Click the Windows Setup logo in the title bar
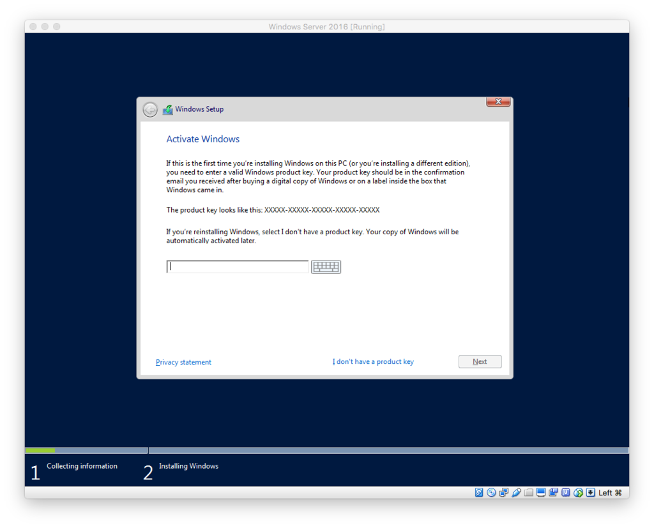Viewport: 654px width, 528px height. pyautogui.click(x=167, y=109)
